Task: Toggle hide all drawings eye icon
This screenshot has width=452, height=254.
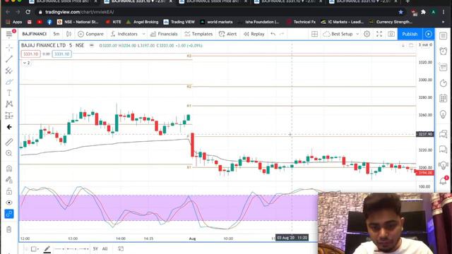Action: (x=9, y=202)
